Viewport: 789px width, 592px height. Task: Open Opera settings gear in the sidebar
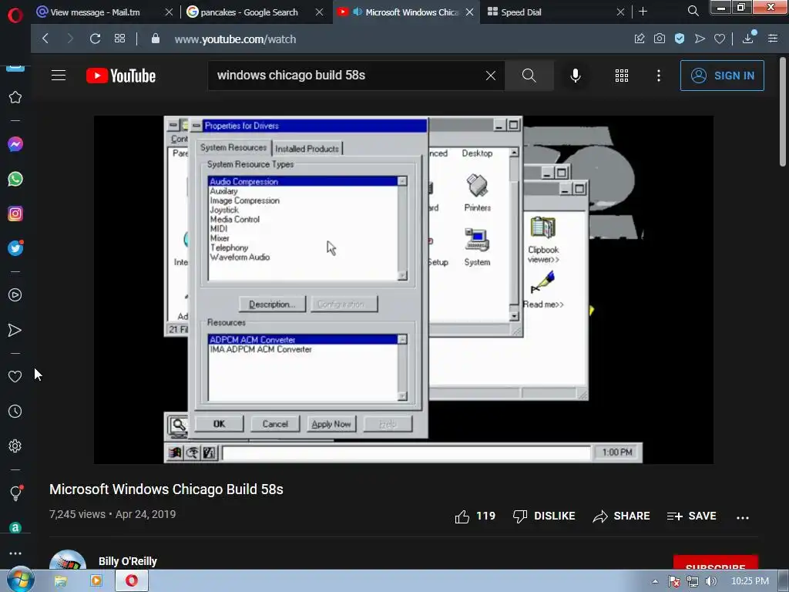pyautogui.click(x=15, y=446)
